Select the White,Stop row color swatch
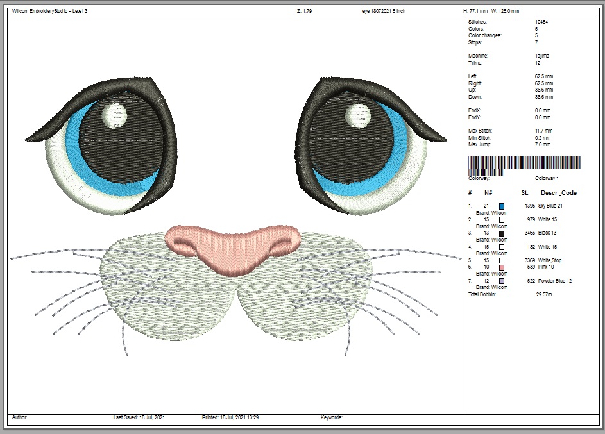The width and height of the screenshot is (605, 434). [x=502, y=260]
